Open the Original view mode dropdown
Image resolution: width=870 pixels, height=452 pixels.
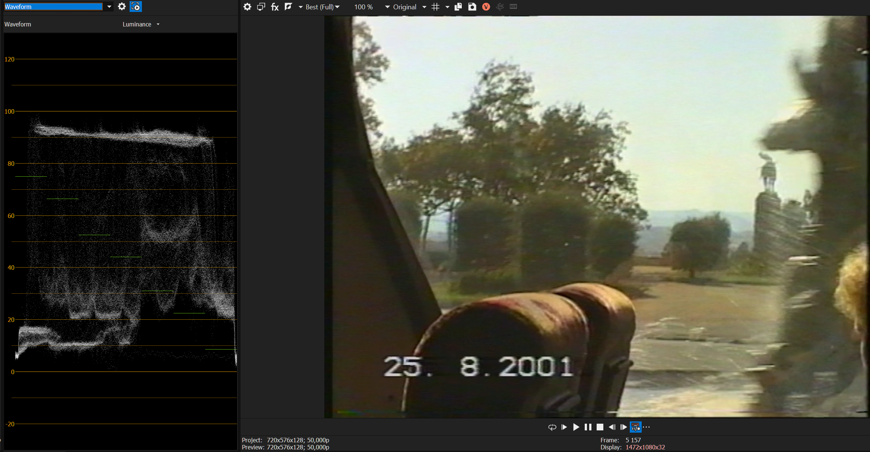(x=404, y=7)
